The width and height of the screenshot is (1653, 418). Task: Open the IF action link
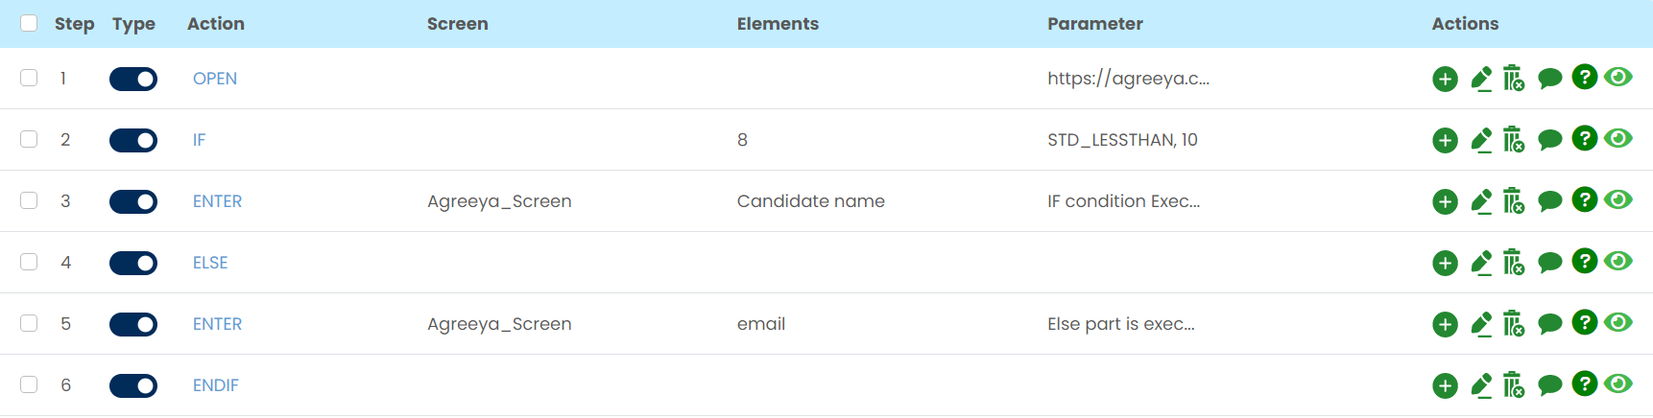click(199, 140)
